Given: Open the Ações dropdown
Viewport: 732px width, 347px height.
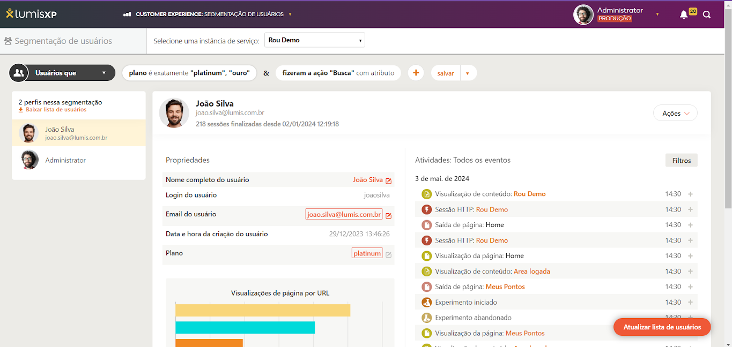Looking at the screenshot, I should [x=675, y=114].
